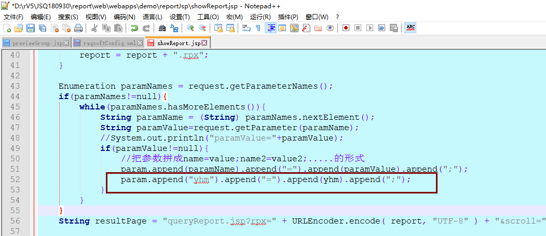Switch to the previewGroup.jsp tab

pos(36,43)
